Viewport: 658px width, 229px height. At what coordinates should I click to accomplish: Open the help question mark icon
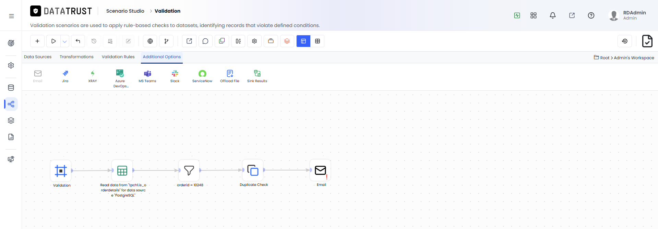(591, 15)
